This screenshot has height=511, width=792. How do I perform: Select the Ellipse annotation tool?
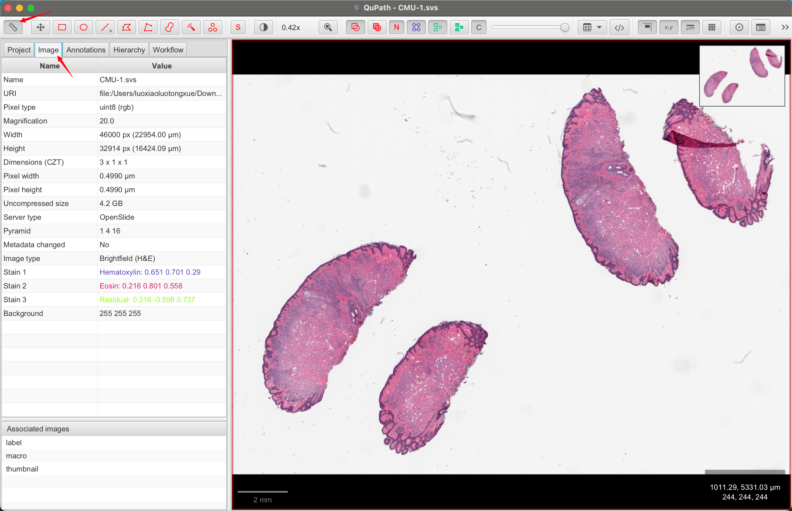[x=84, y=27]
